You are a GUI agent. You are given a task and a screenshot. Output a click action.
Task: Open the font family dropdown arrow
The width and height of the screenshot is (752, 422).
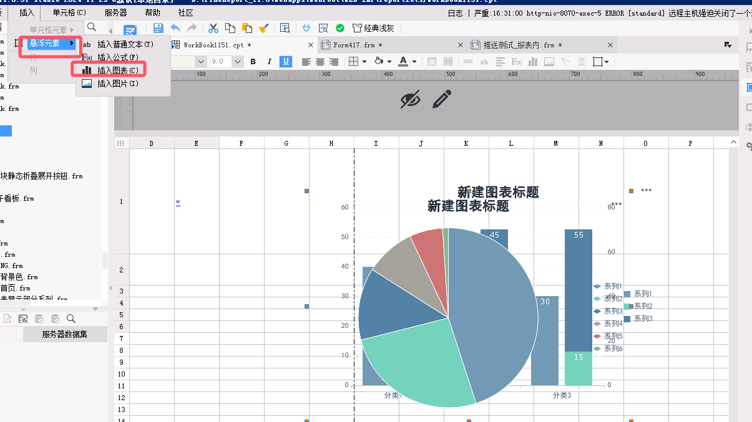(201, 62)
